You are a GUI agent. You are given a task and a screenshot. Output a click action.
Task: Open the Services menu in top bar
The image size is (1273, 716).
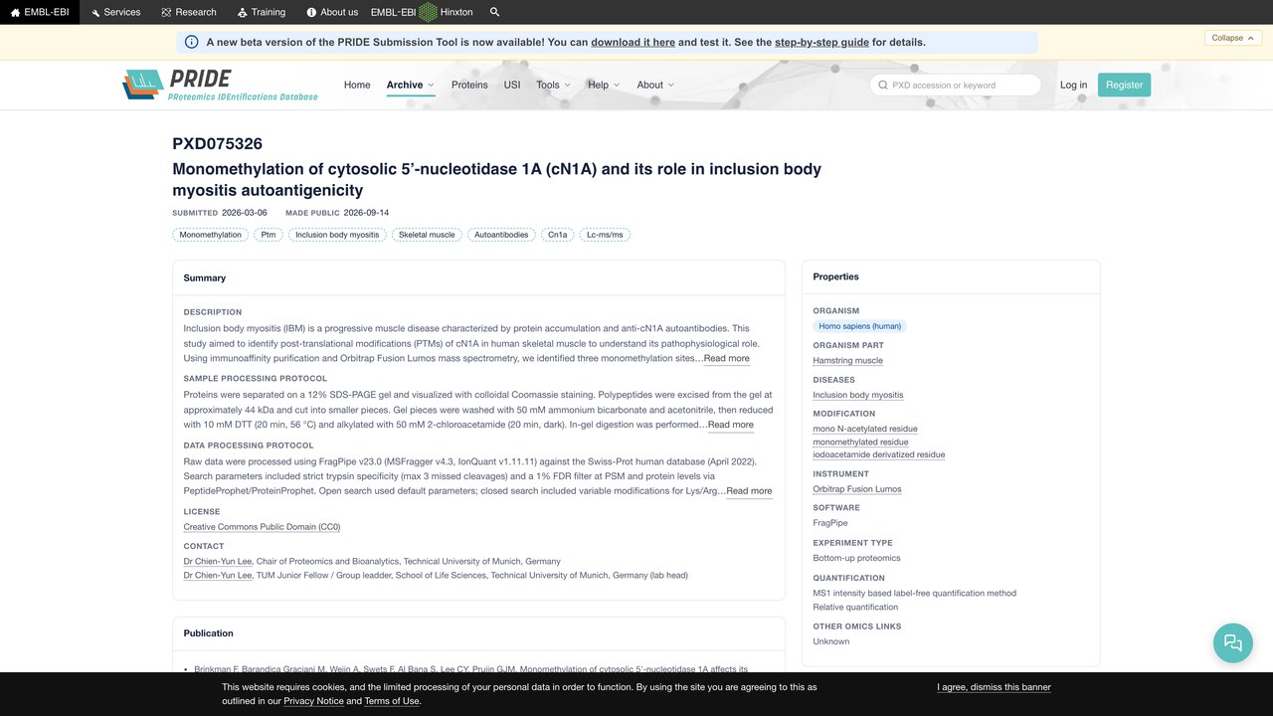click(x=115, y=12)
